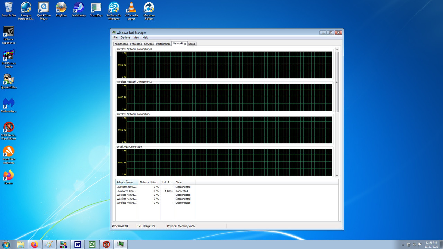Open the Recycle Bin desktop icon
Screen dimensions: 443x249
click(9, 9)
